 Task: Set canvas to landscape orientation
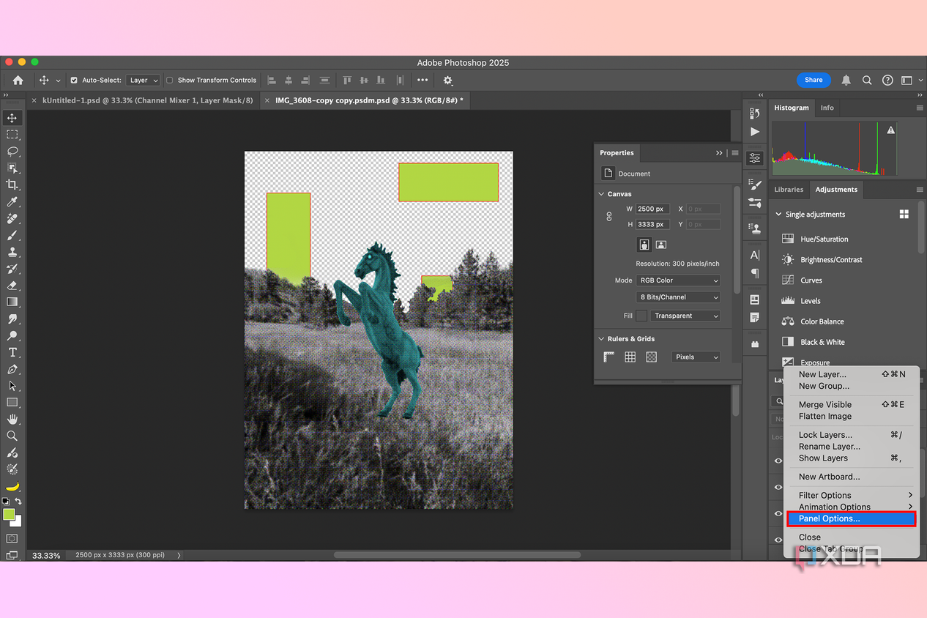tap(660, 245)
